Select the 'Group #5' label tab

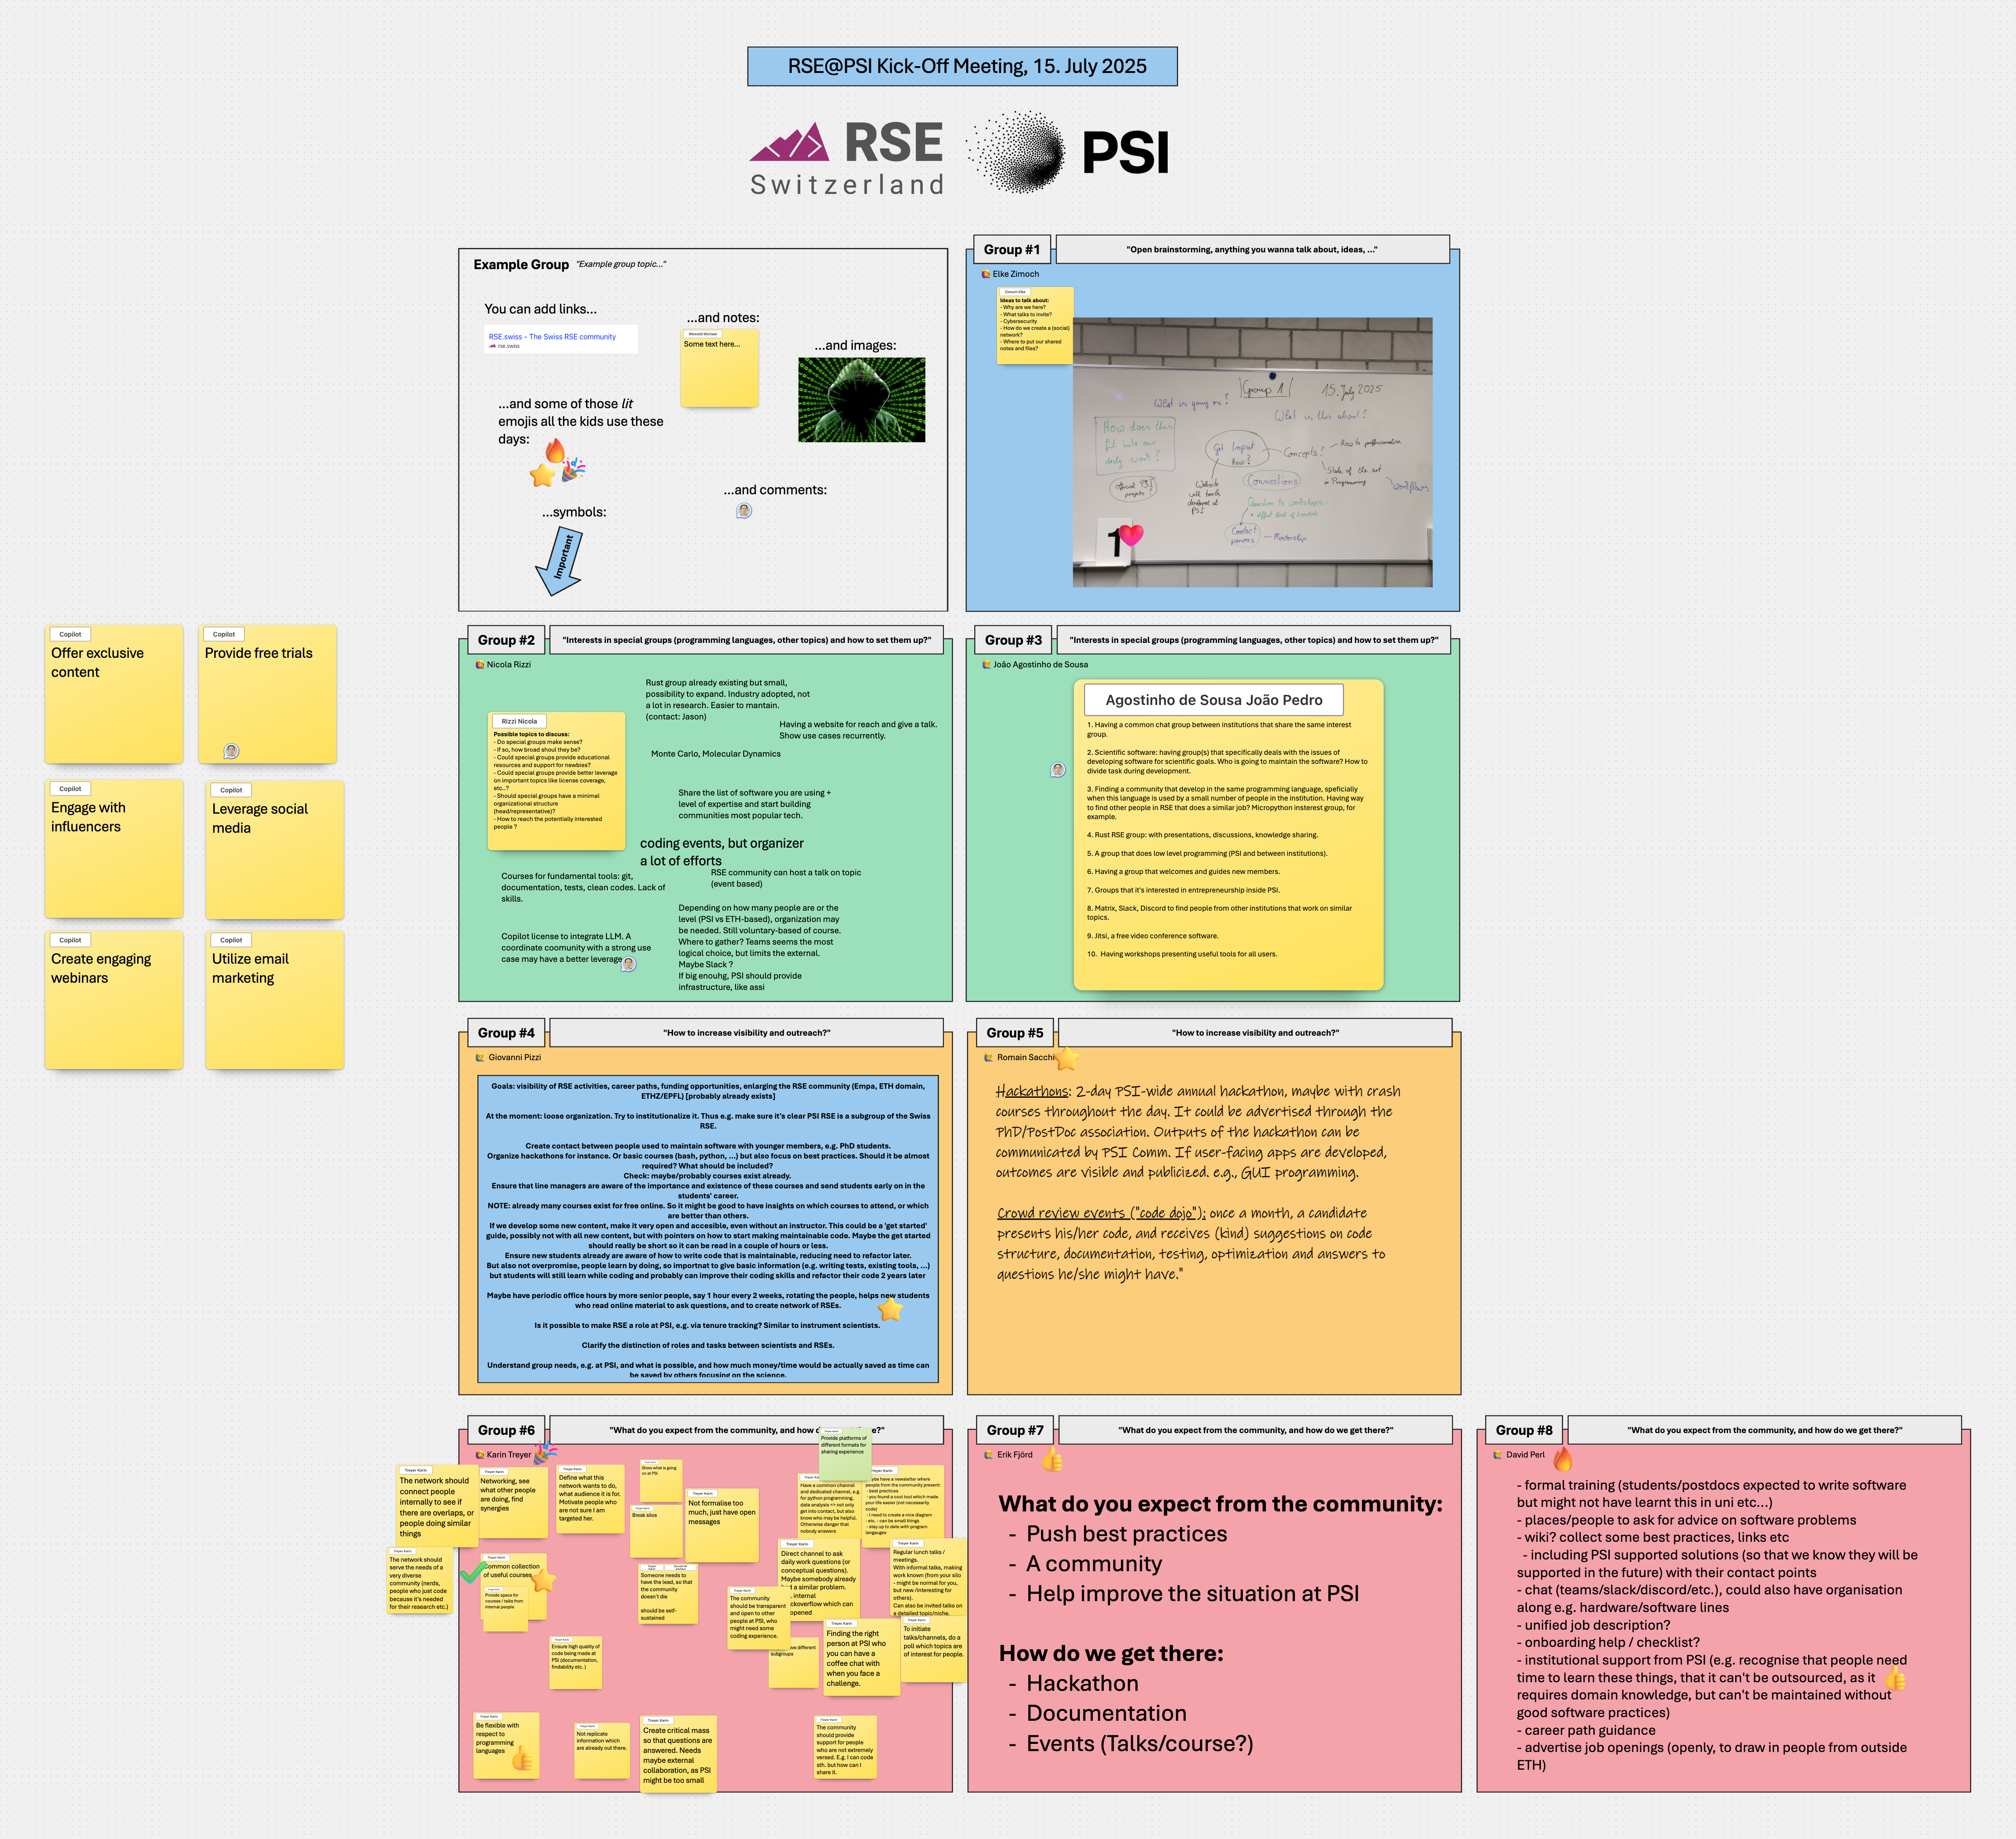tap(1014, 1033)
